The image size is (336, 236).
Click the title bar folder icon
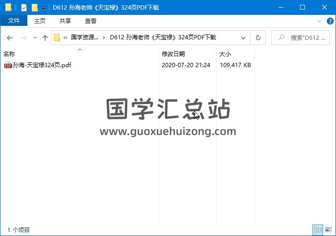point(8,7)
